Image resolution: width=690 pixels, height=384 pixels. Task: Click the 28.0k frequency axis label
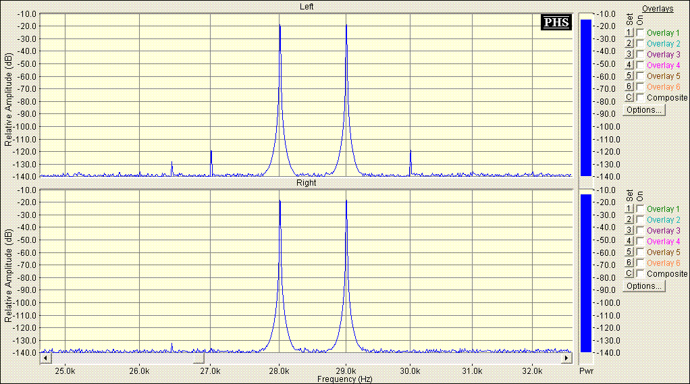[279, 371]
